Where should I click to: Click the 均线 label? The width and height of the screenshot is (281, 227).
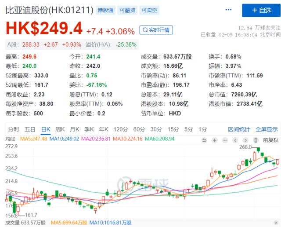pos(10,139)
